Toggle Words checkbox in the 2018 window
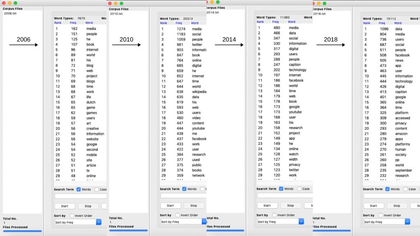Viewport: 420px width, 236px height. 387,189
